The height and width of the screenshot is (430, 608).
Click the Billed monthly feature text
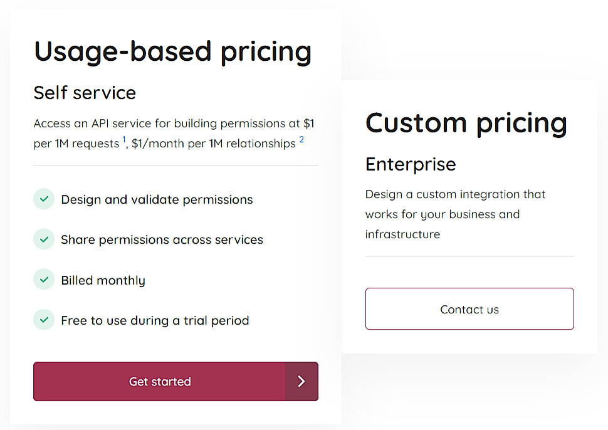coord(103,280)
